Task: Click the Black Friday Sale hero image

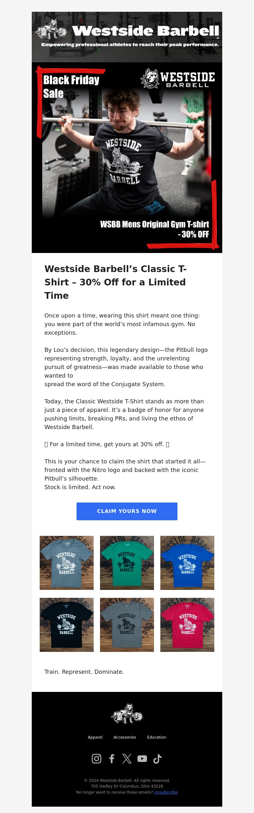Action: pyautogui.click(x=127, y=158)
